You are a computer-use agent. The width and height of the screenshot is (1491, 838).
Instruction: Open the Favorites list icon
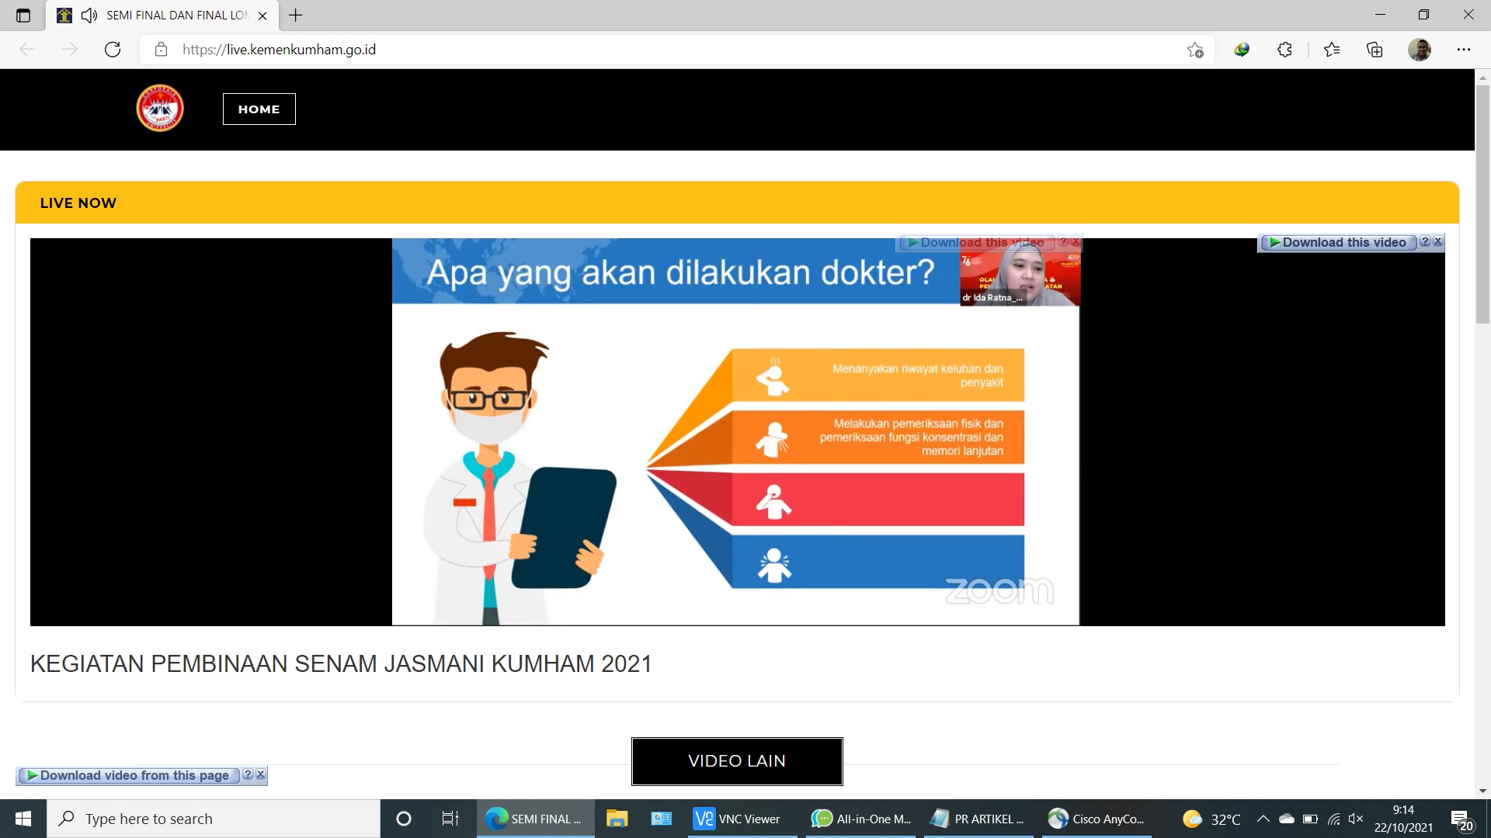click(x=1332, y=50)
